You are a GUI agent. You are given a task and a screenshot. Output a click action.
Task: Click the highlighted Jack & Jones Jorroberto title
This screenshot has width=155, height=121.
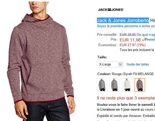coord(123,20)
